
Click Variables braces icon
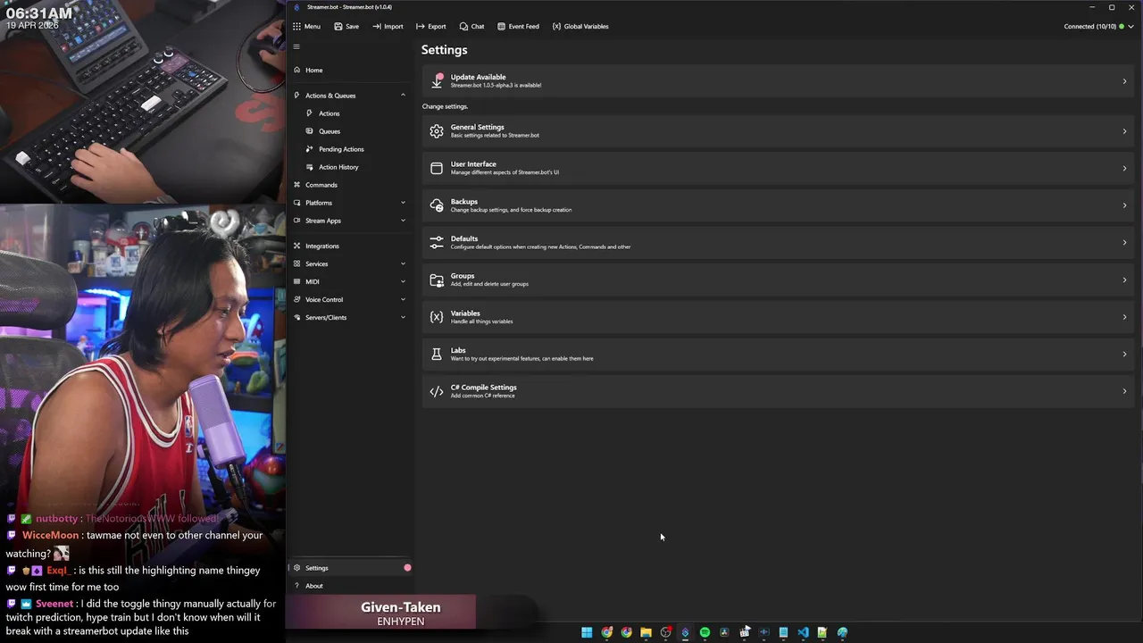pyautogui.click(x=437, y=317)
